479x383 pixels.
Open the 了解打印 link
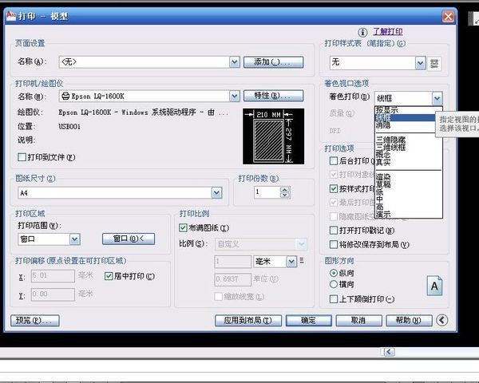click(x=387, y=31)
